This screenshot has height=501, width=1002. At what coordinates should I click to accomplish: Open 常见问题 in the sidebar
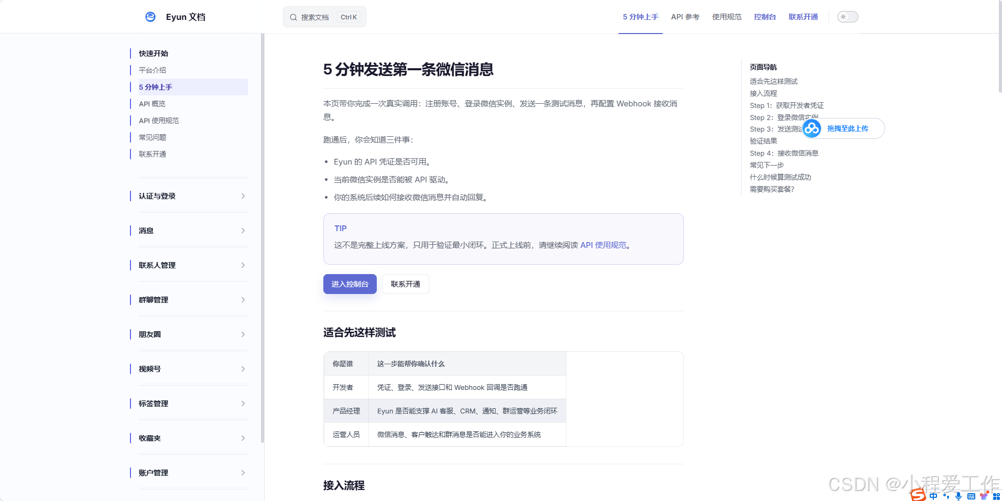pyautogui.click(x=153, y=137)
